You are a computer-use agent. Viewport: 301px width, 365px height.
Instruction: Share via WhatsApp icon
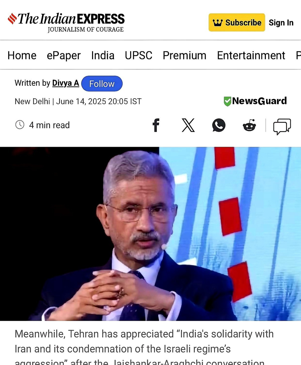tap(219, 125)
